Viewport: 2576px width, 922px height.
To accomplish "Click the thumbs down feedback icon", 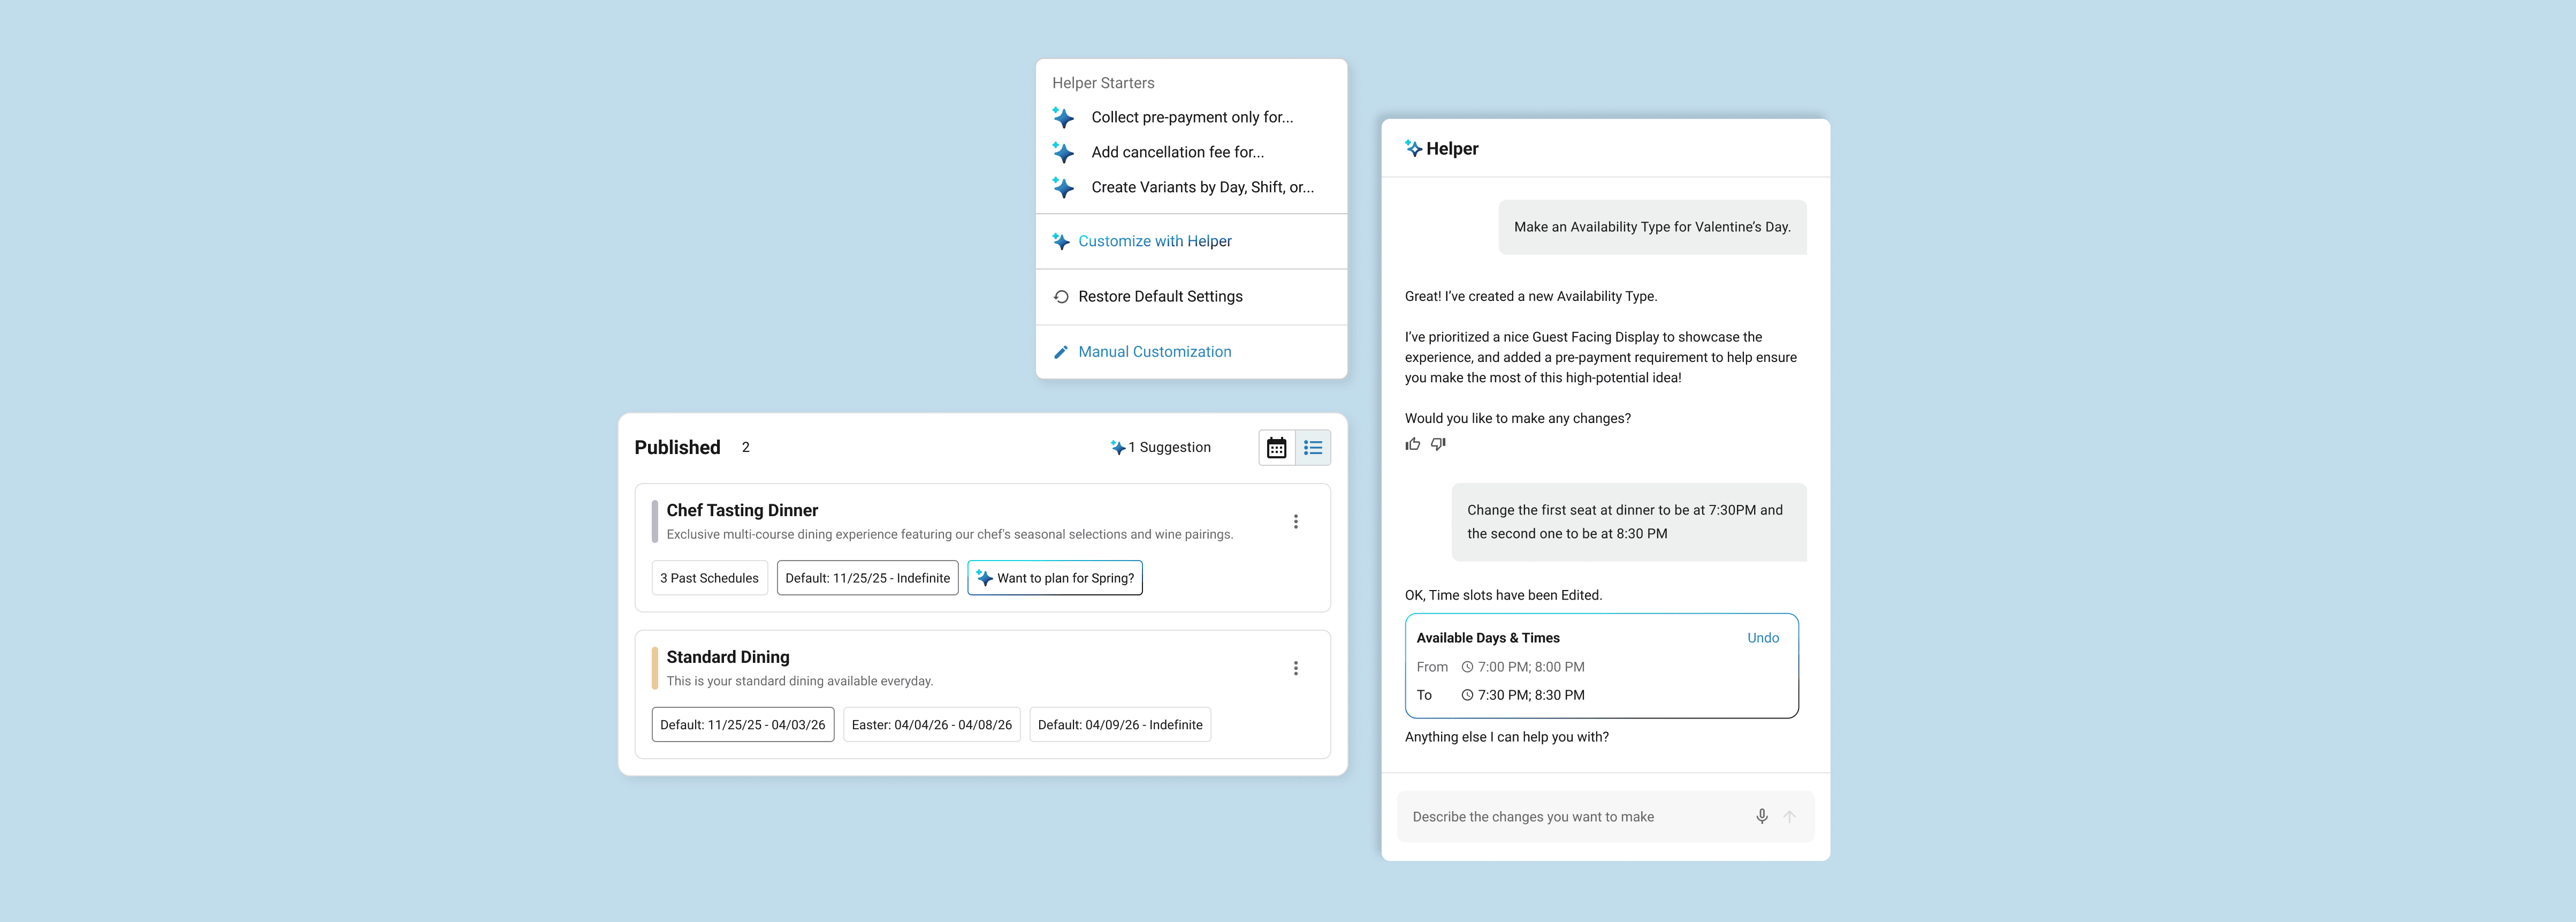I will point(1438,444).
